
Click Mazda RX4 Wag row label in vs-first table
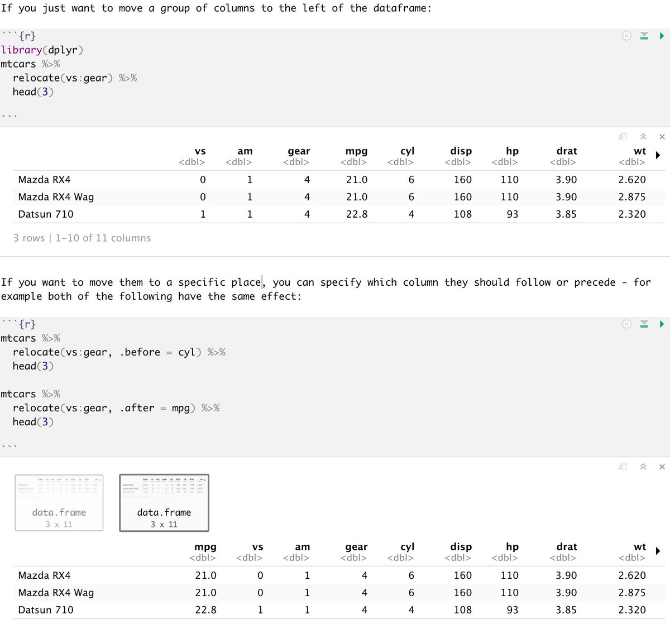point(56,197)
